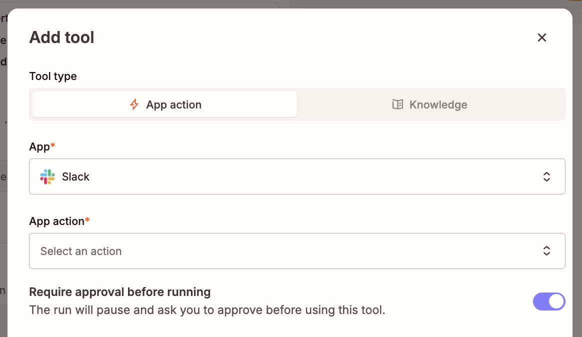The width and height of the screenshot is (582, 337).
Task: Click the 'Require approval before running' label
Action: (120, 292)
